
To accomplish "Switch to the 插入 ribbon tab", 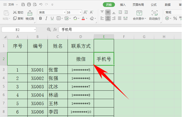I will (x=123, y=5).
